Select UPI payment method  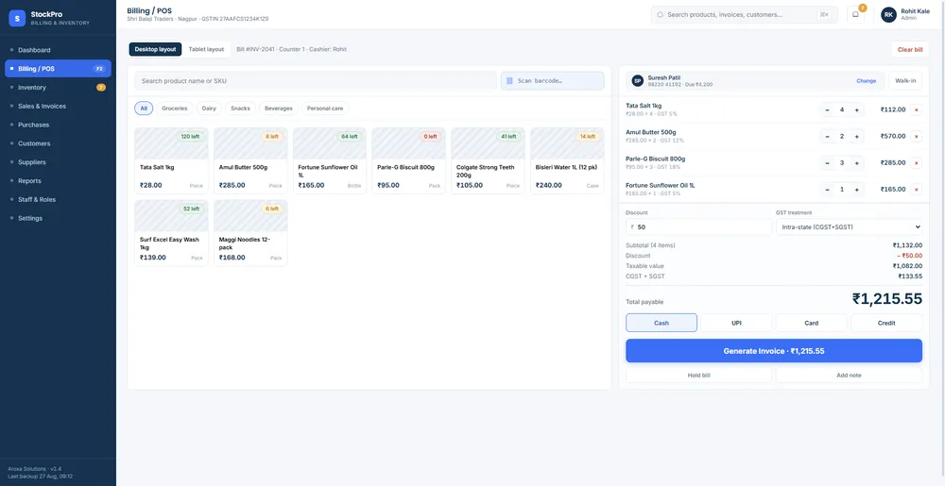click(736, 323)
